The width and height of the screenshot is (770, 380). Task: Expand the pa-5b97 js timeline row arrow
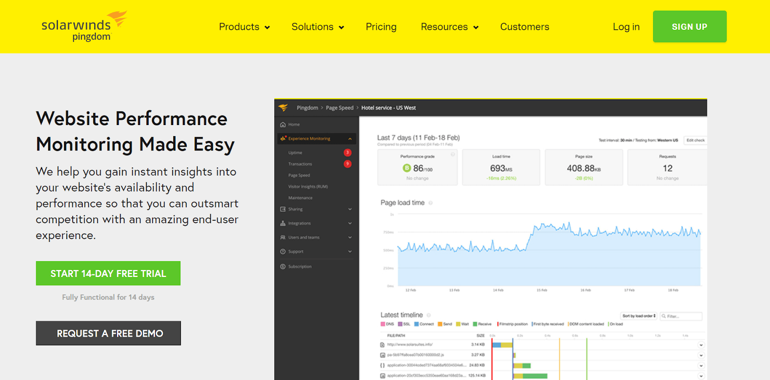click(701, 355)
